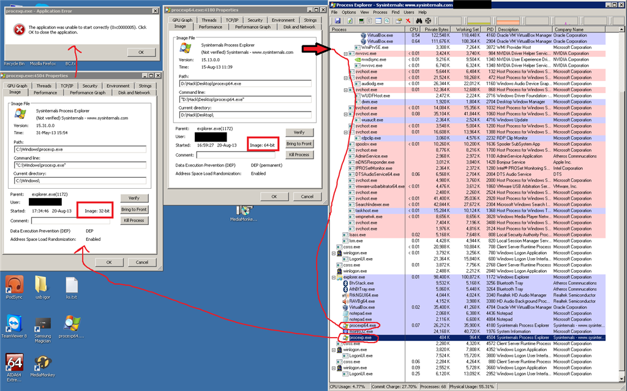Click Kill Process in procexp64.exe:4180 Properties
This screenshot has width=627, height=391.
click(299, 154)
